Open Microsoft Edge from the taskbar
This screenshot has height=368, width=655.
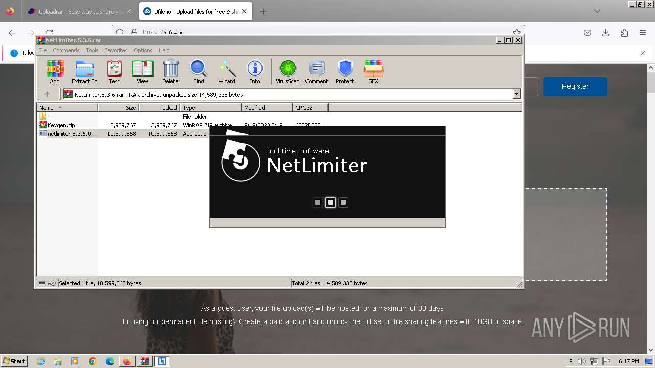click(x=110, y=361)
